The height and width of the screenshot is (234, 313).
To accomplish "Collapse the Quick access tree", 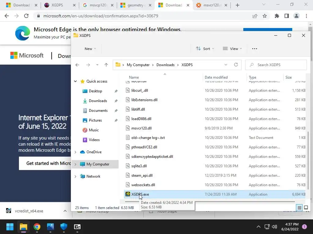I will [x=75, y=81].
